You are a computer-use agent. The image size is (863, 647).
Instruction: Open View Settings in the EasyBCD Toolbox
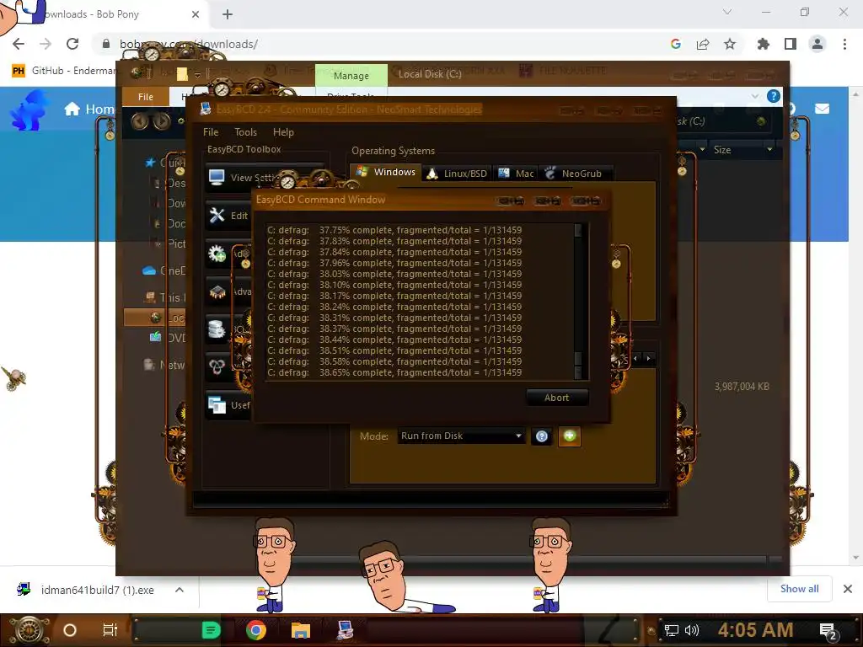pyautogui.click(x=242, y=177)
